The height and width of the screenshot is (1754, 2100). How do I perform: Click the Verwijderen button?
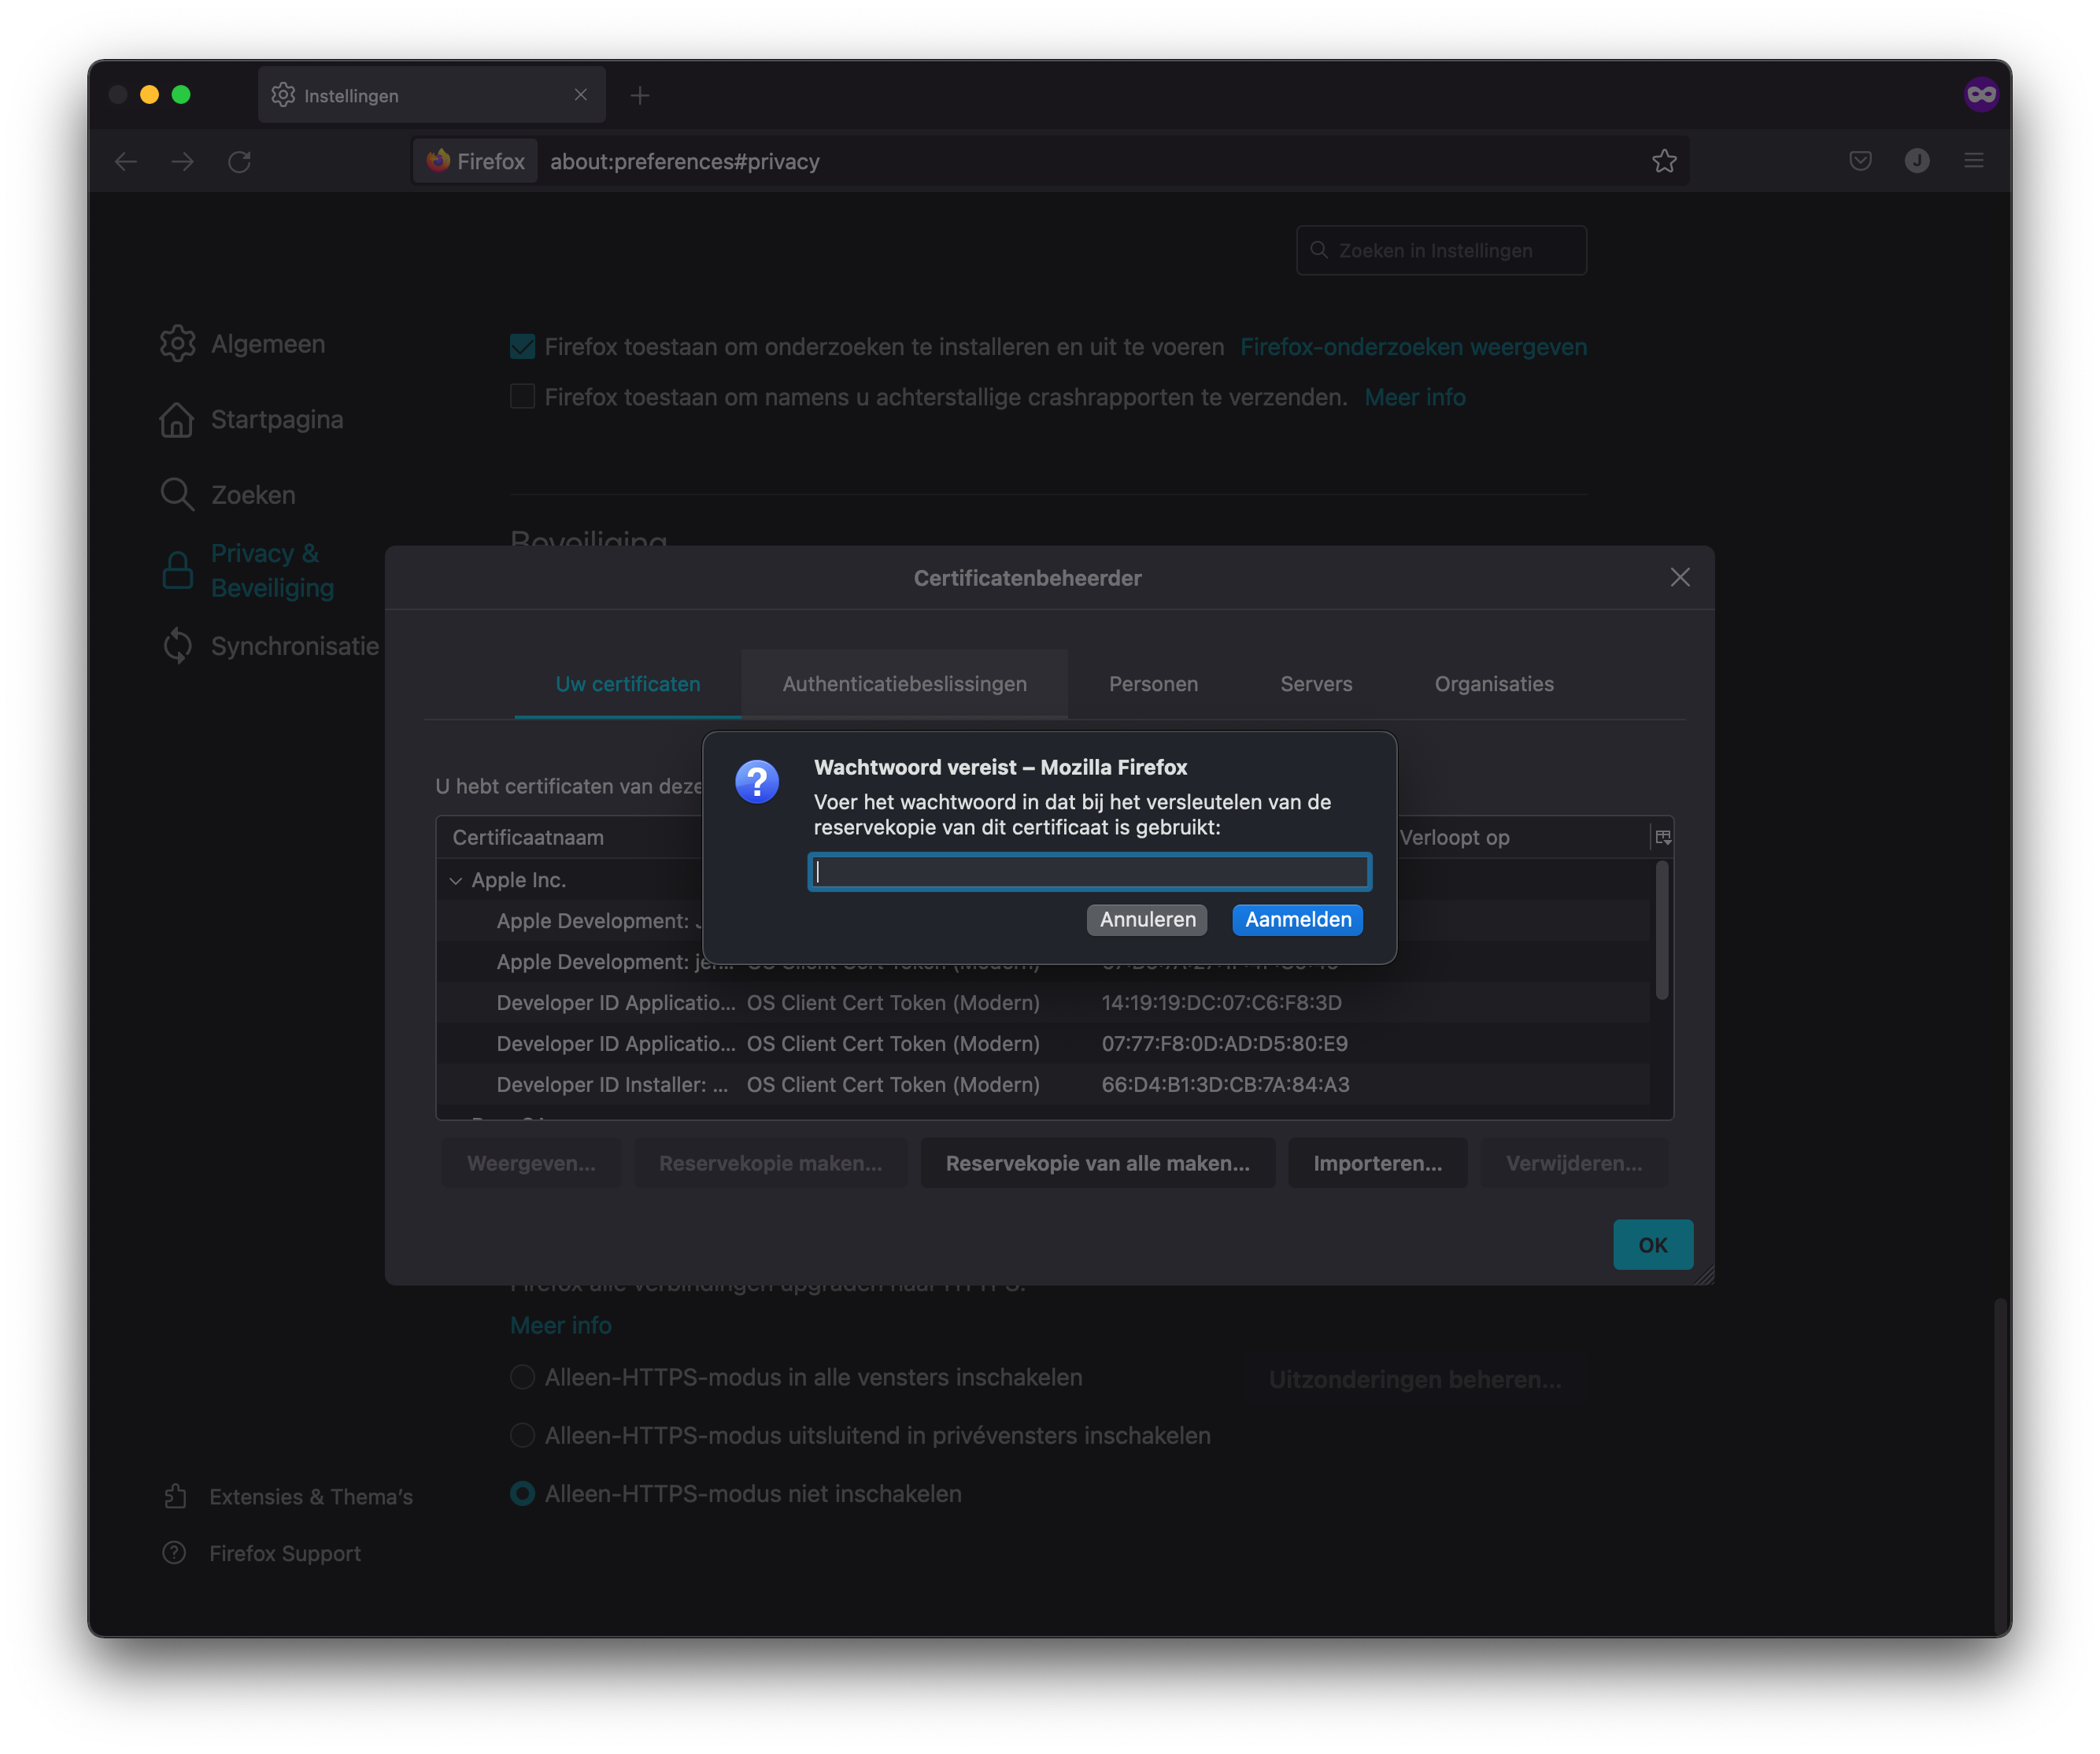click(x=1574, y=1164)
